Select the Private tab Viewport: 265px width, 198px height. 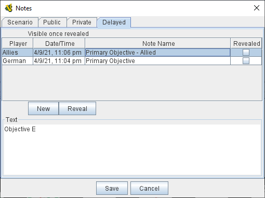point(82,22)
